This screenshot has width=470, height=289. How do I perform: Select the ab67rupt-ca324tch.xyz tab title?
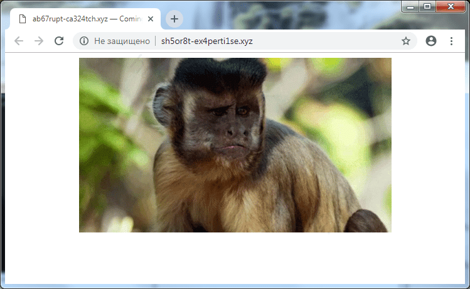[88, 19]
